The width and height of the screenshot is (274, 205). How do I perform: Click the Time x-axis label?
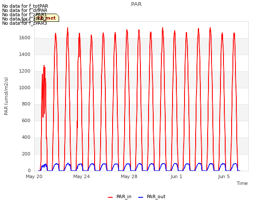(x=242, y=183)
